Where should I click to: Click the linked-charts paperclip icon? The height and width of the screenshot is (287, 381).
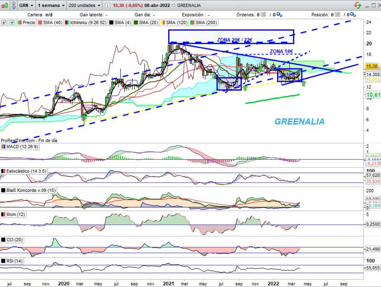coord(14,5)
